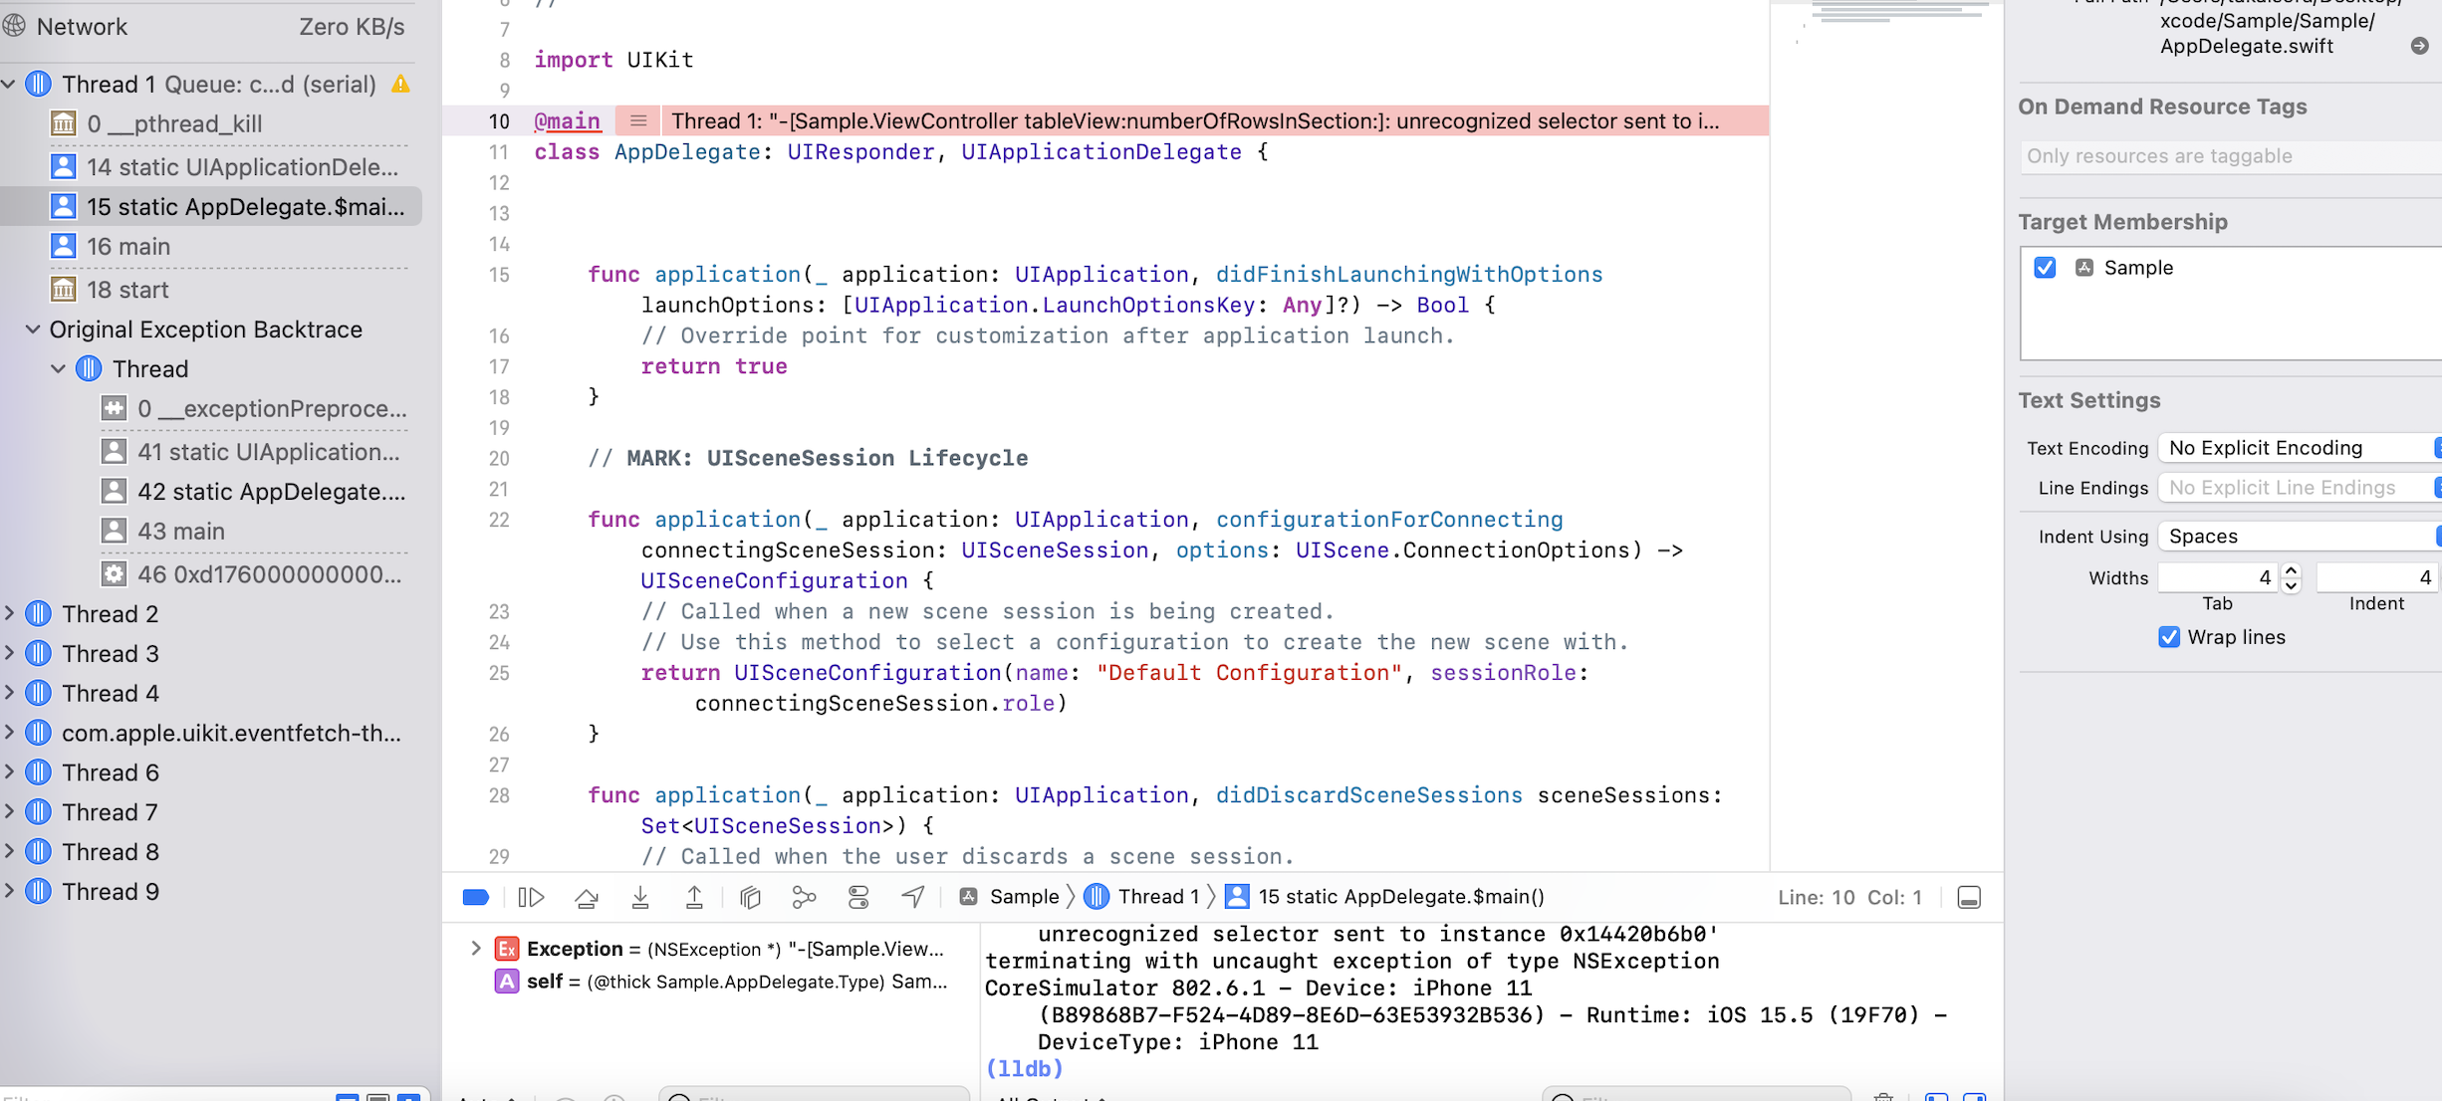
Task: Select frame 14 static UIApplicationDele...
Action: 211,167
